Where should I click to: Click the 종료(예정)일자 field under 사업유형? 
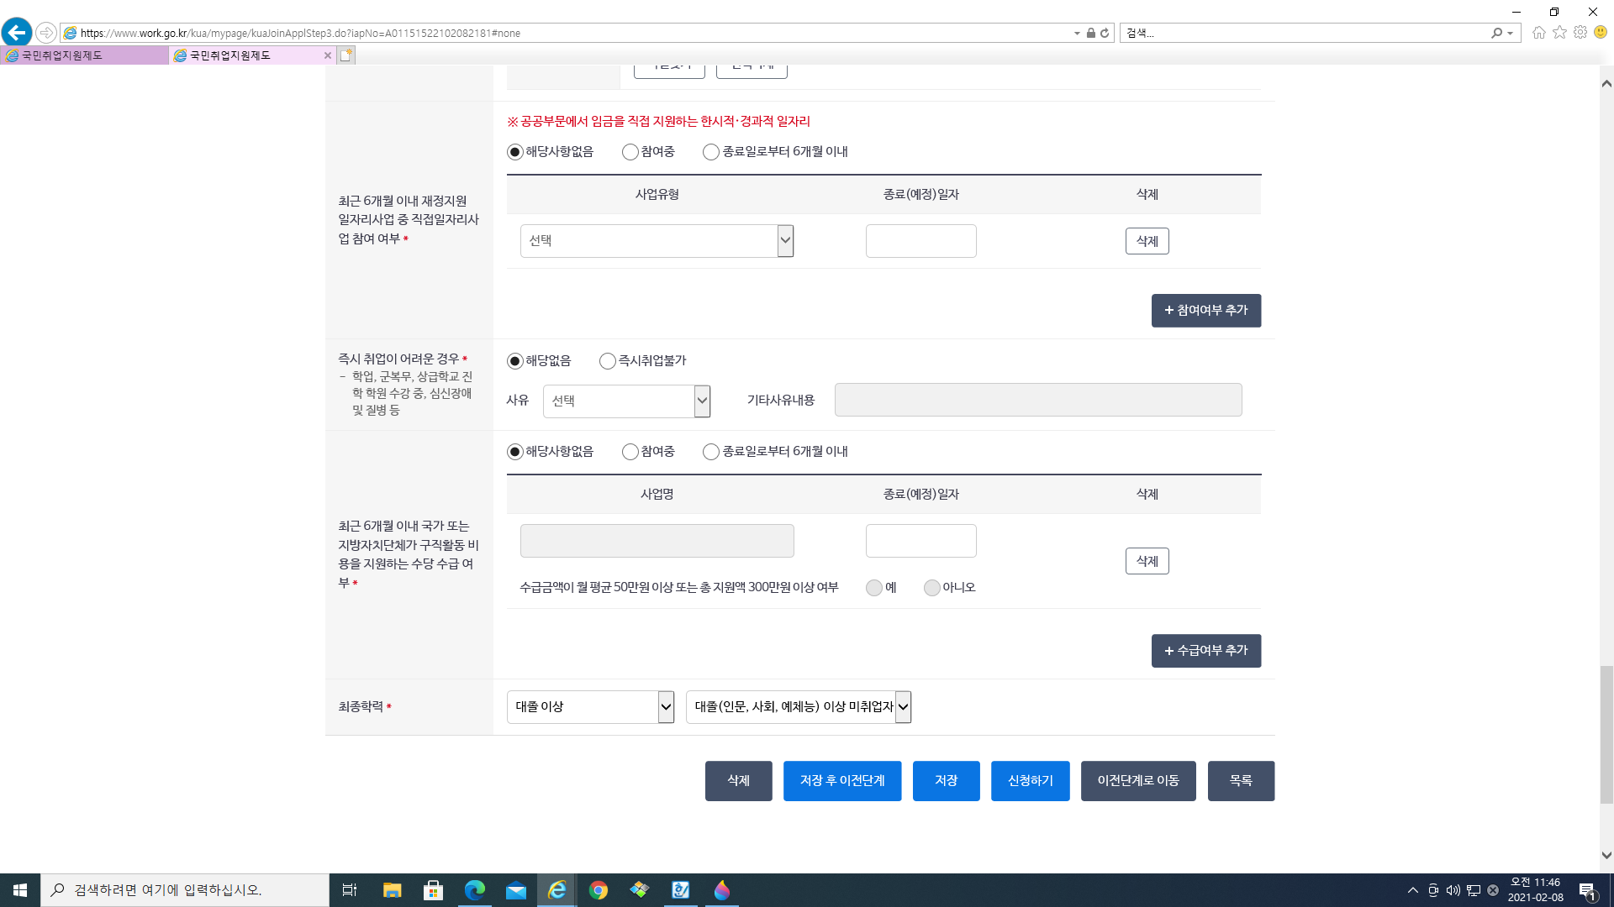click(920, 241)
